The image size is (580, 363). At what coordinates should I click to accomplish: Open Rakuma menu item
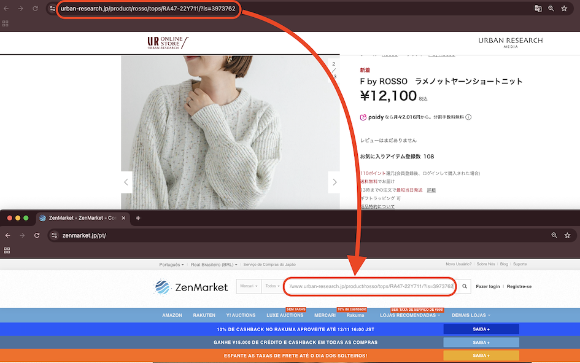pyautogui.click(x=355, y=315)
